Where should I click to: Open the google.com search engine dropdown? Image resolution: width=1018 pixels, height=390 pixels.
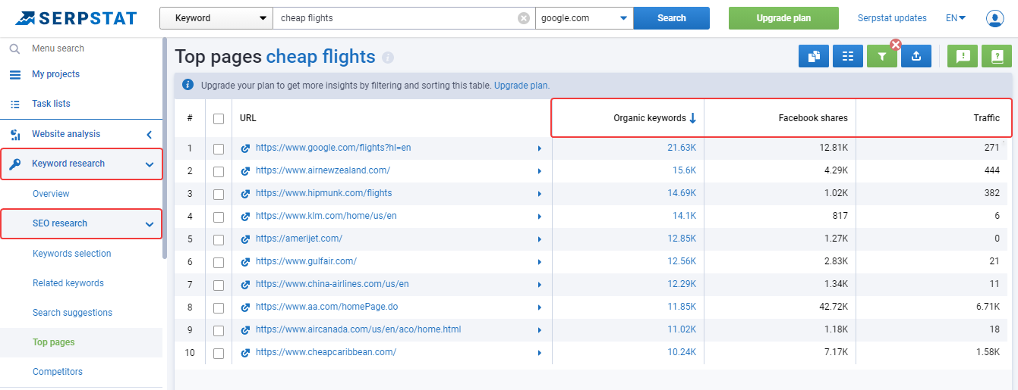[x=585, y=18]
